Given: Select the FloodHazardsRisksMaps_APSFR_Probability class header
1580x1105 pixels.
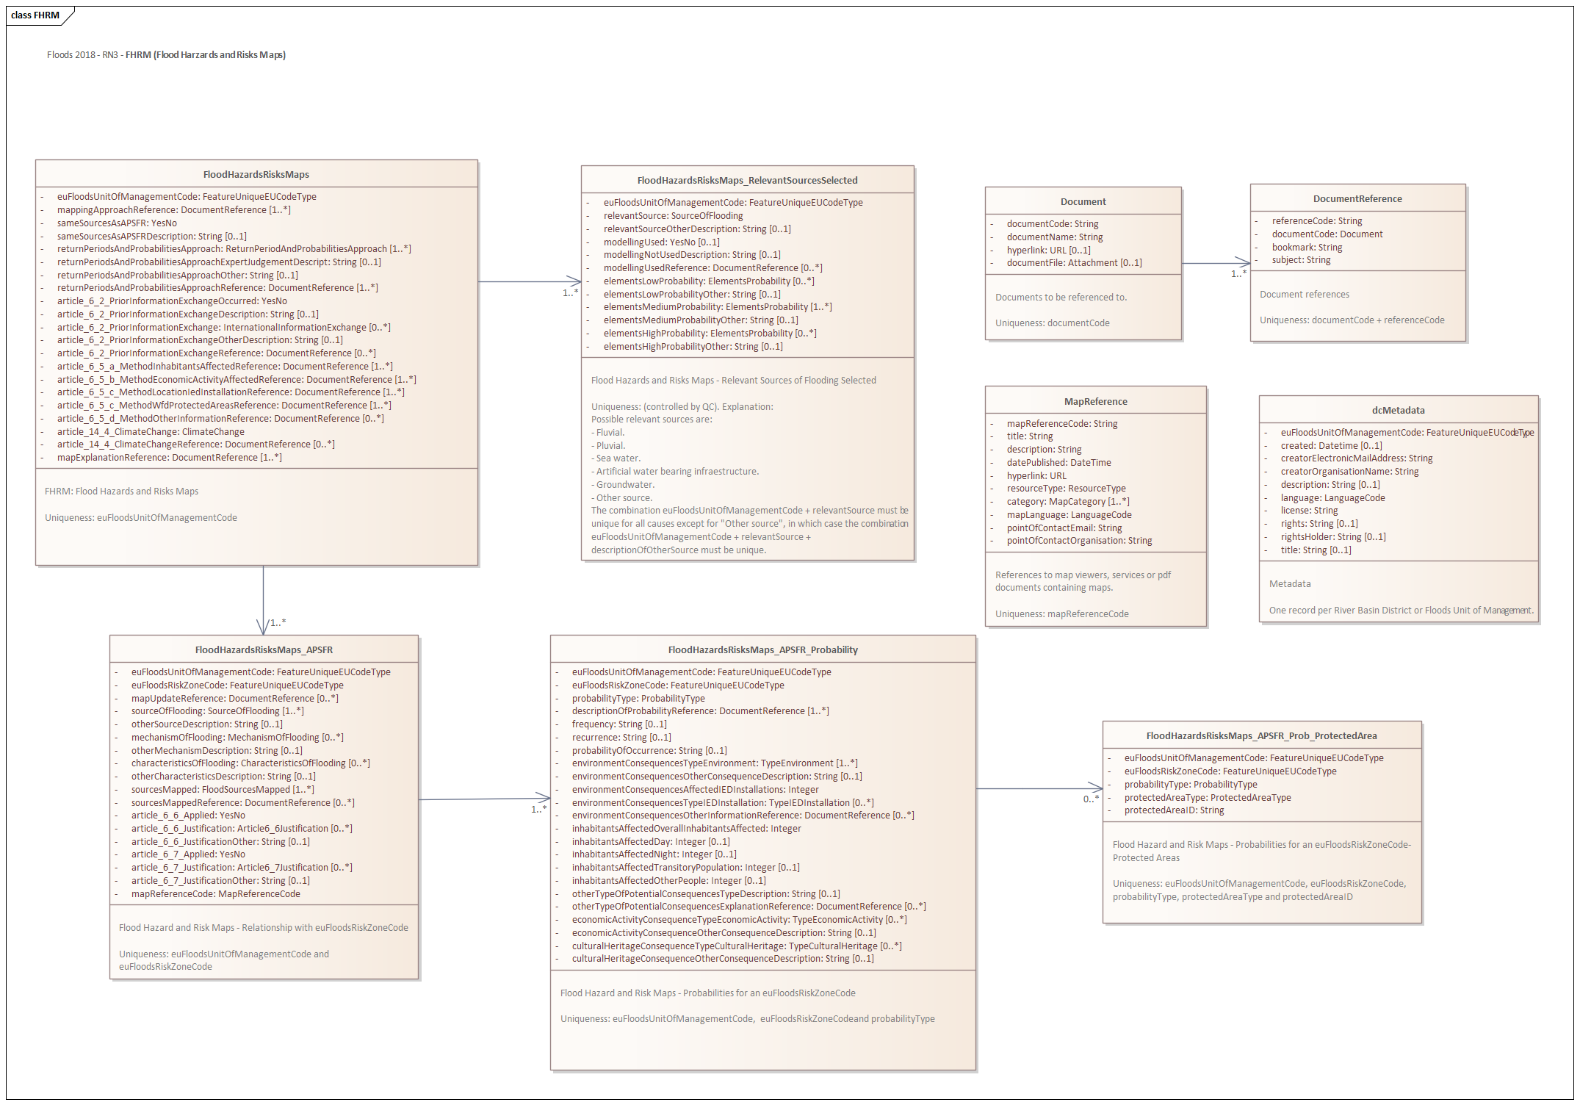Looking at the screenshot, I should tap(762, 649).
